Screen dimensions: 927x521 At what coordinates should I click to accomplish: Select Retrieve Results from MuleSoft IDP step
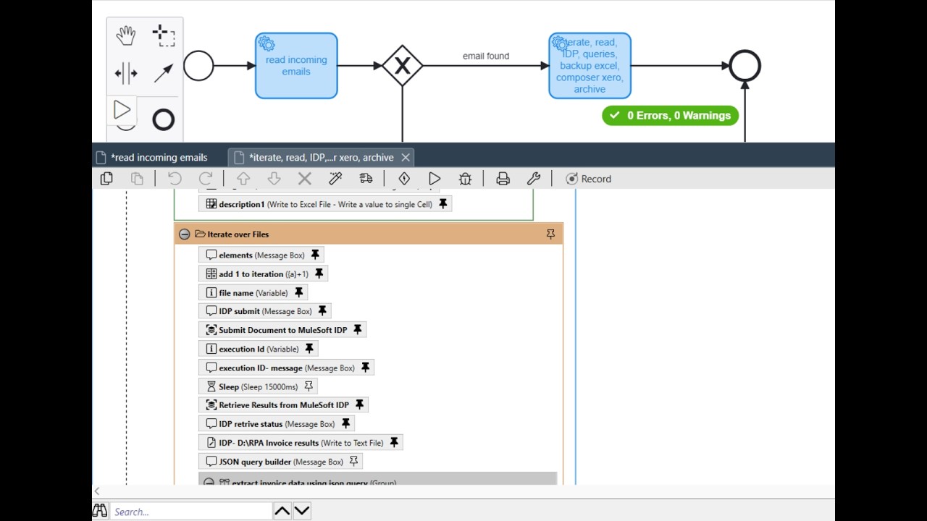pyautogui.click(x=284, y=405)
